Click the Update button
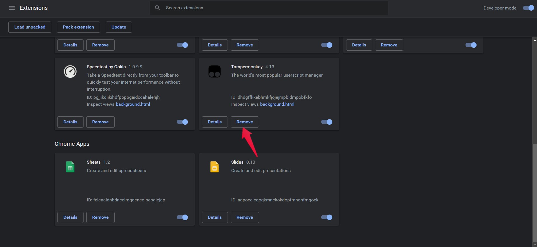The image size is (537, 247). 119,27
